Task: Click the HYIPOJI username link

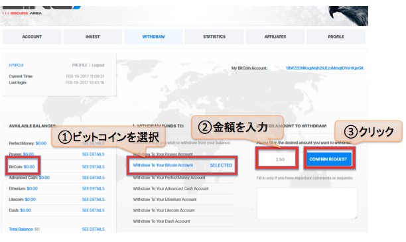Action: tap(16, 65)
